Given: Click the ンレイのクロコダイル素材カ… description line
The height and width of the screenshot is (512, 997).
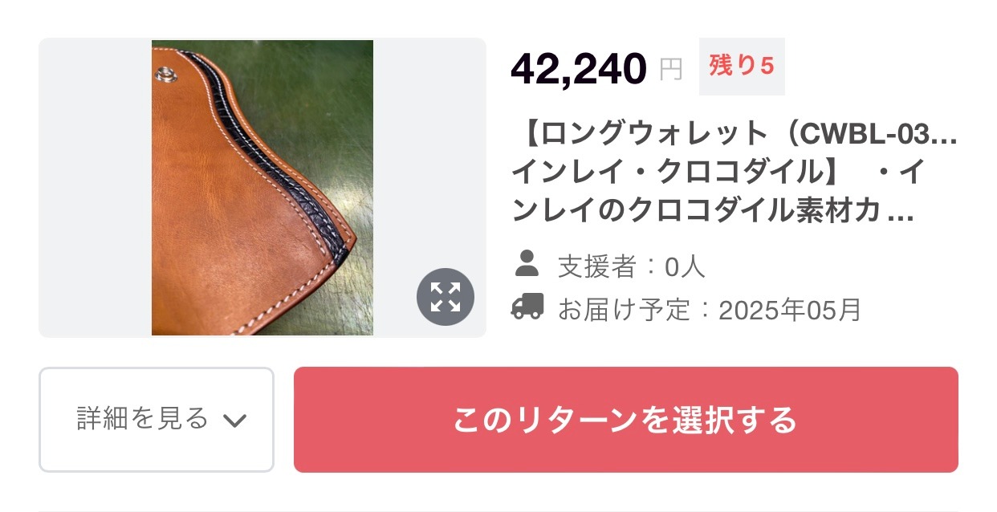Looking at the screenshot, I should [713, 213].
